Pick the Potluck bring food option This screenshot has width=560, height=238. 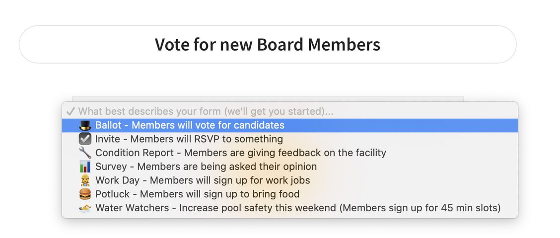point(197,194)
